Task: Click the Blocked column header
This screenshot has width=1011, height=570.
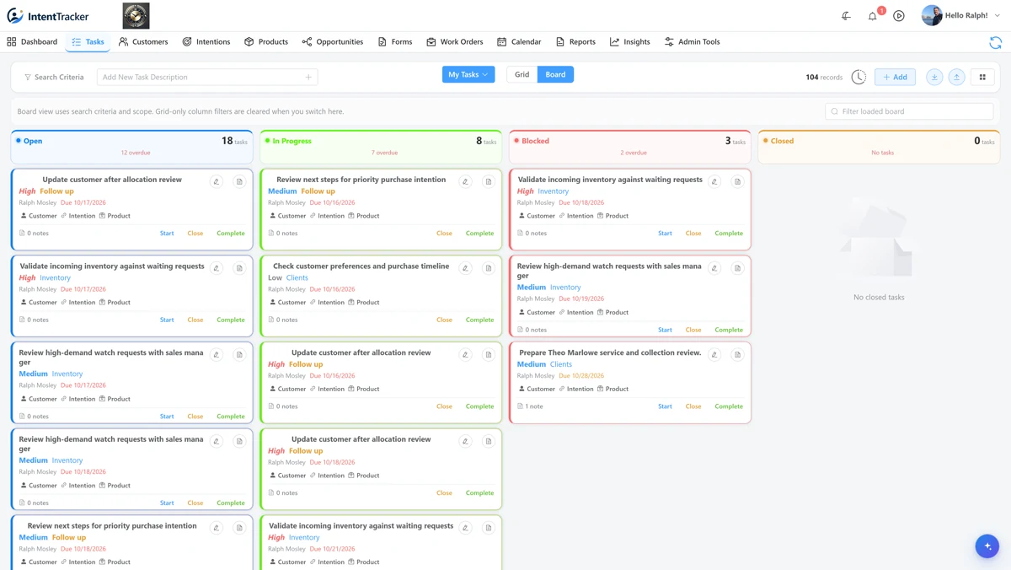Action: tap(630, 147)
